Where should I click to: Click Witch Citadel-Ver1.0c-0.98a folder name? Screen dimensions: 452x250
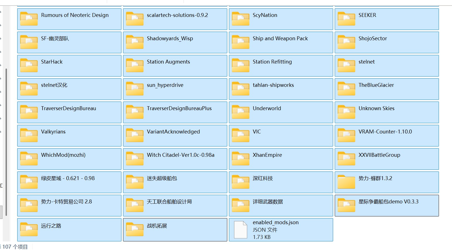point(181,155)
